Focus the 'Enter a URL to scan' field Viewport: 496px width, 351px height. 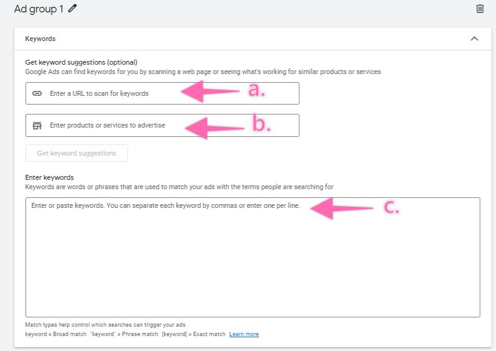(x=162, y=93)
